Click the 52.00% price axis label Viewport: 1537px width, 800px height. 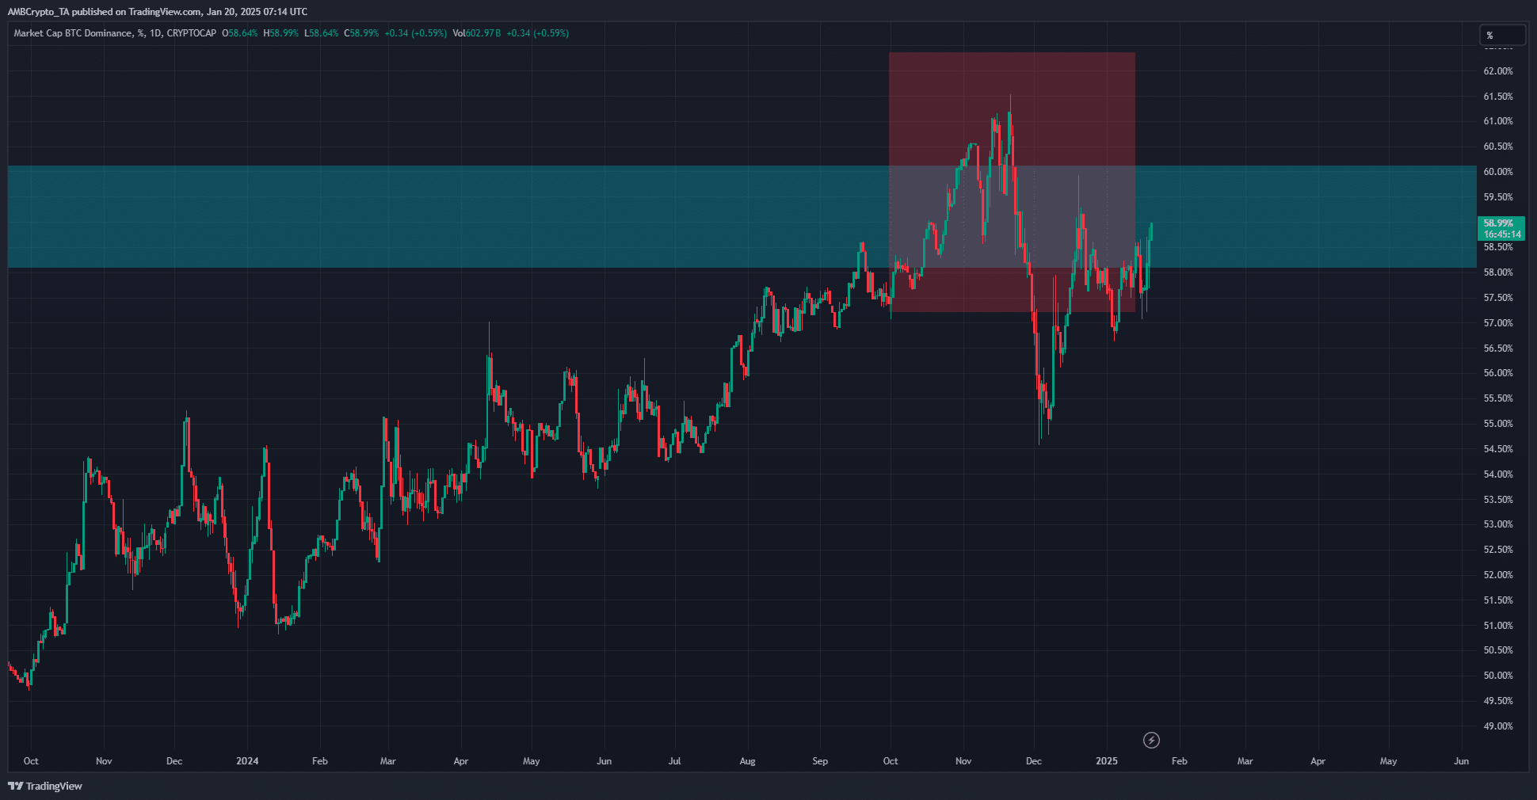(x=1498, y=575)
